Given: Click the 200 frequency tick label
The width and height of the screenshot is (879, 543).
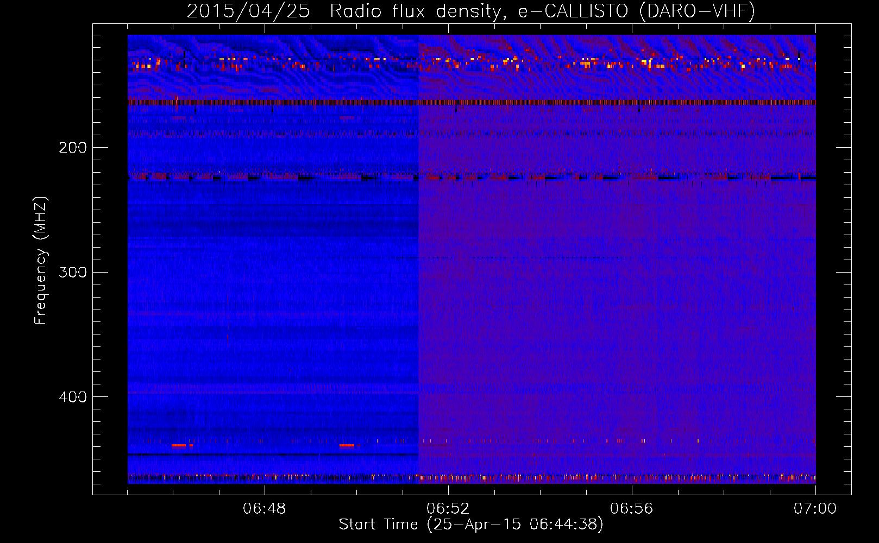Looking at the screenshot, I should 73,148.
